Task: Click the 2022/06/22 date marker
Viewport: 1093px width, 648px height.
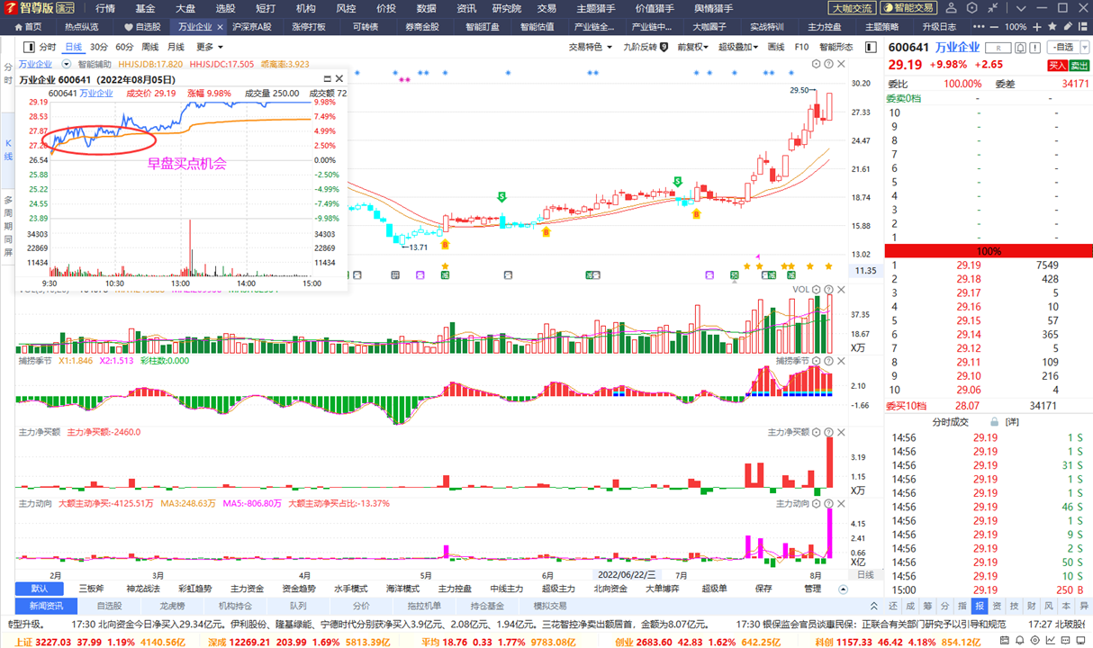Action: click(x=628, y=574)
